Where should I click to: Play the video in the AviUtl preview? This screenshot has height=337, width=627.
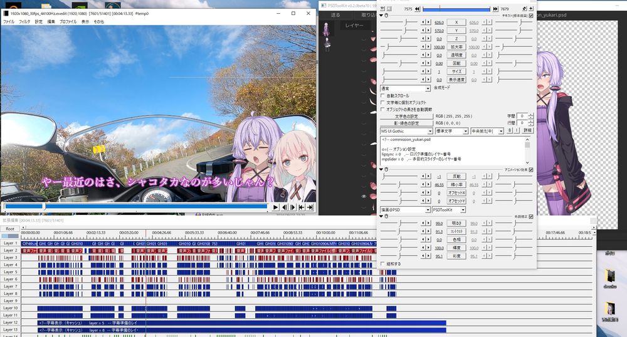point(275,207)
